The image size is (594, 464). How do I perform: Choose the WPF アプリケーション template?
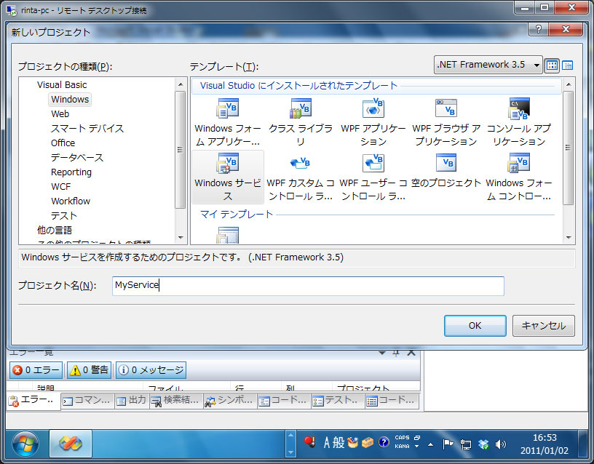[373, 122]
